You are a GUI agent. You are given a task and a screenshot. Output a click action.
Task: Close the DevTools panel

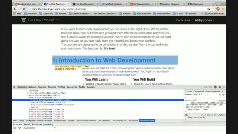click(x=224, y=87)
